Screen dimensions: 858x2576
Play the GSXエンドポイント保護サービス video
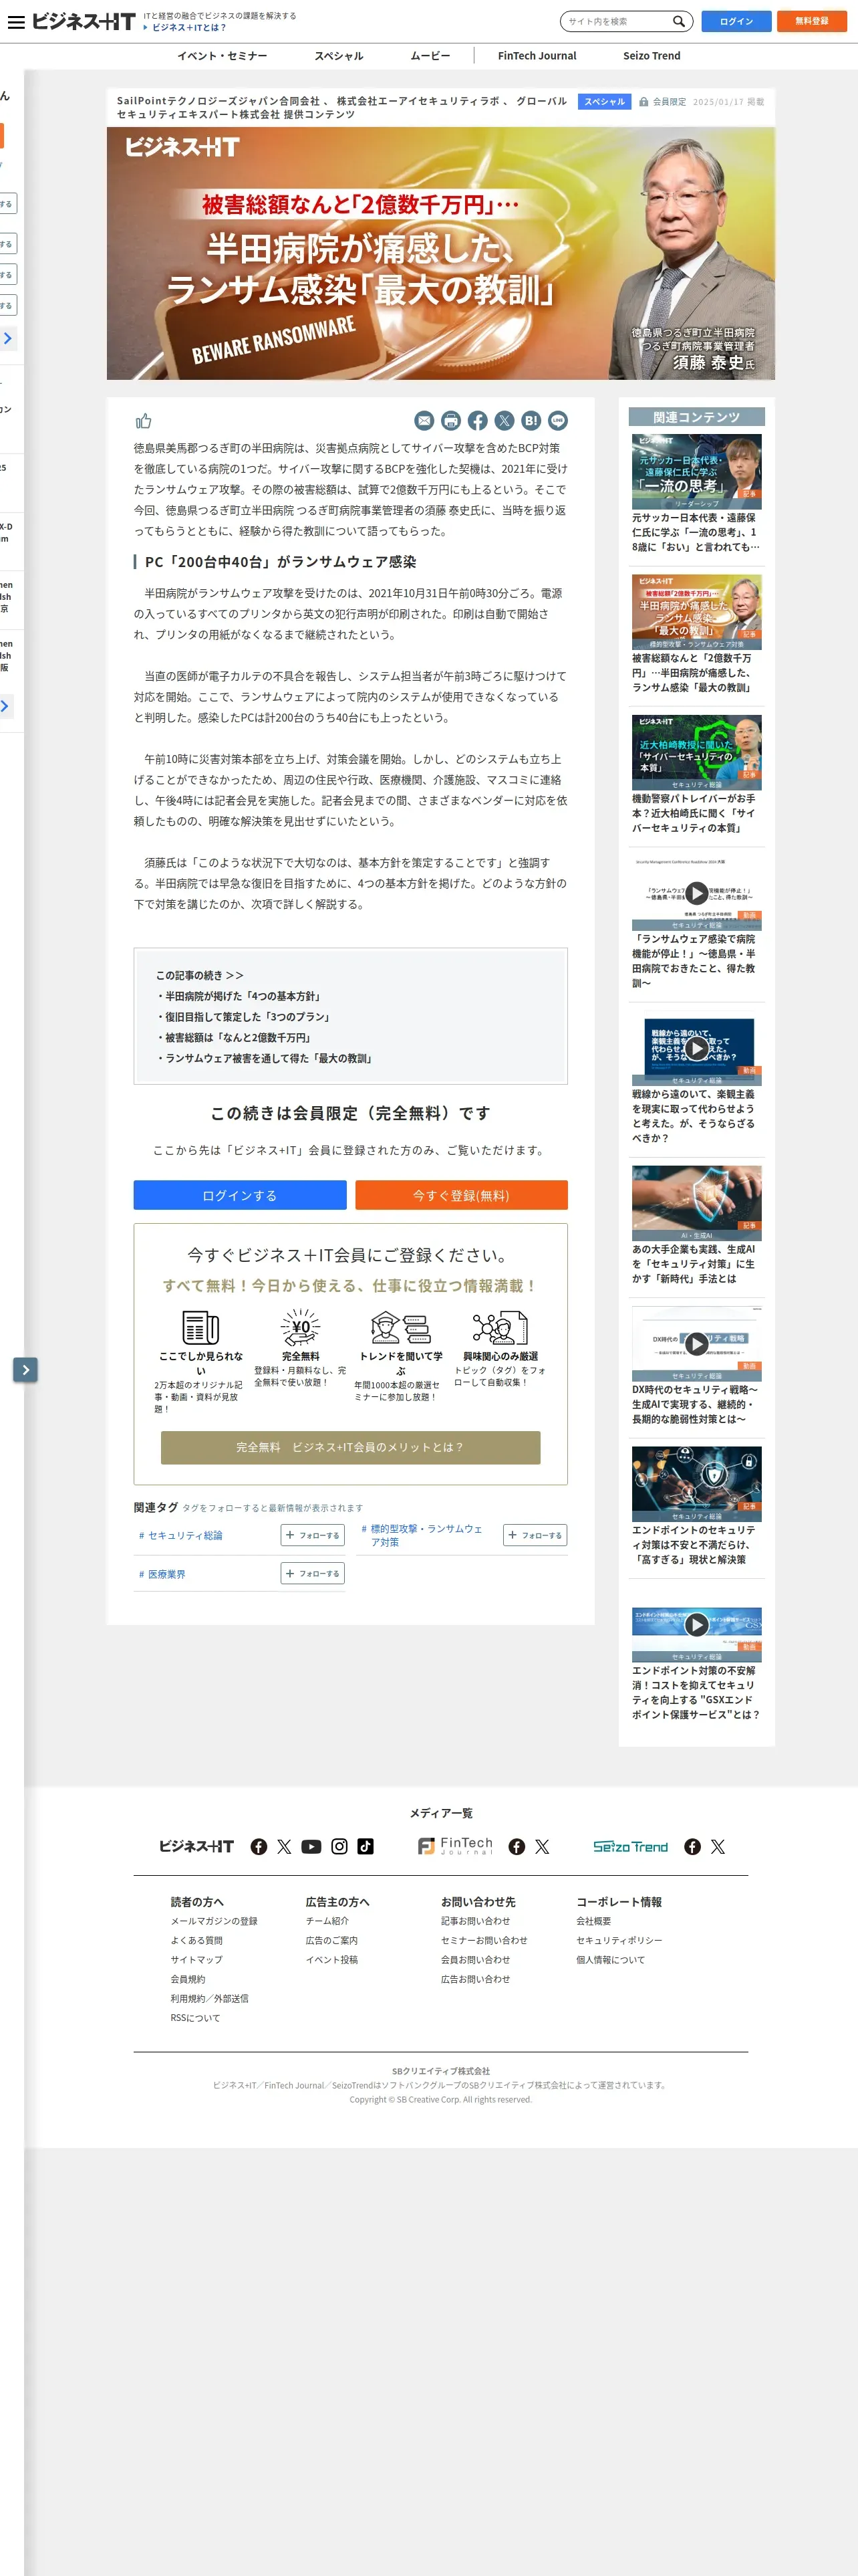pyautogui.click(x=696, y=1624)
